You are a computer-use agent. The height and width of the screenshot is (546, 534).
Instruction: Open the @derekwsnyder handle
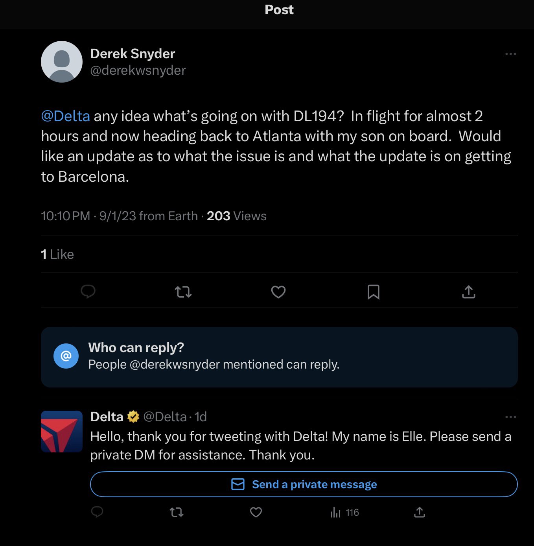pos(138,70)
